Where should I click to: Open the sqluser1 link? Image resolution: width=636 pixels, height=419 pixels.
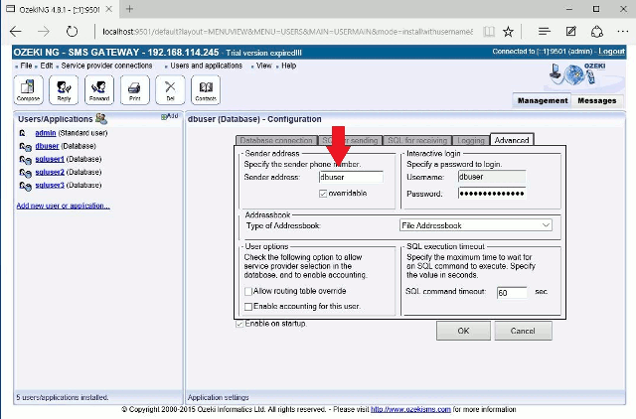tap(50, 159)
